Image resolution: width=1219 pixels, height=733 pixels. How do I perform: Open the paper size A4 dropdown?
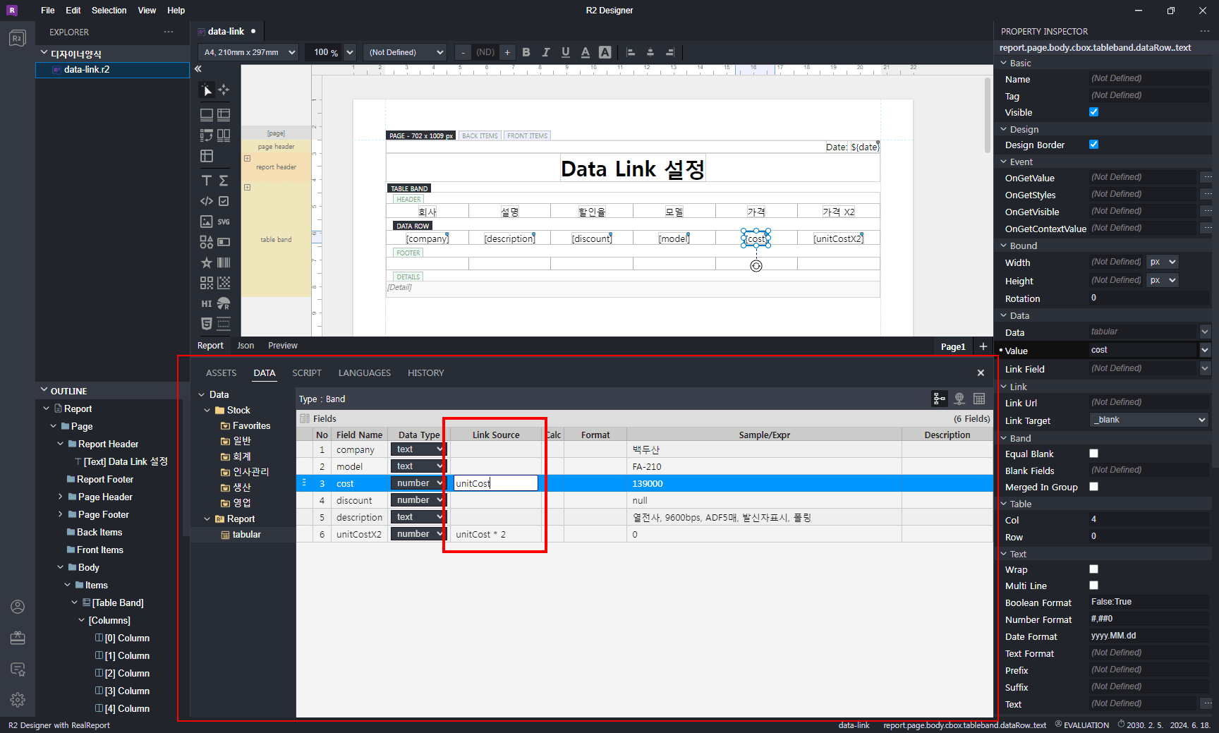248,52
